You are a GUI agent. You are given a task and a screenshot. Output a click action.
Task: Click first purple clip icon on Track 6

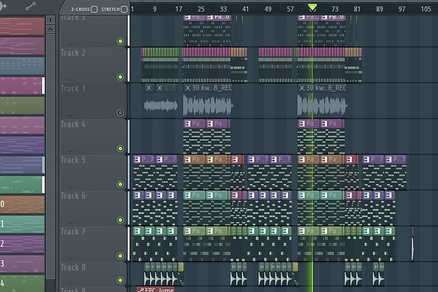point(137,195)
